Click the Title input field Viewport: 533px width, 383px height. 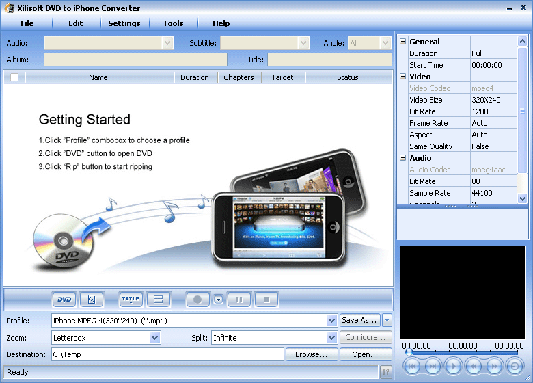tap(329, 60)
